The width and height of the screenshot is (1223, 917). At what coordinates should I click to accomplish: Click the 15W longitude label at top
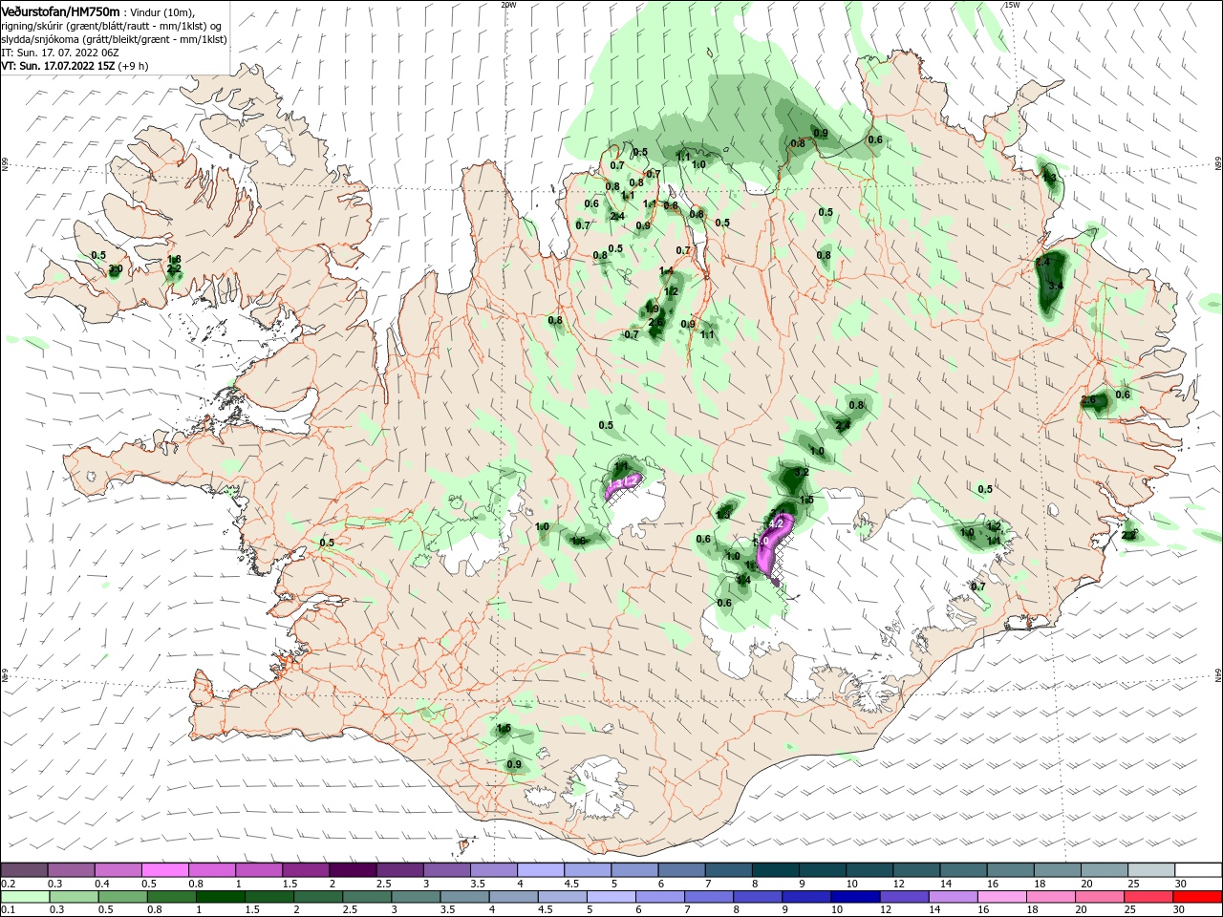point(1012,5)
